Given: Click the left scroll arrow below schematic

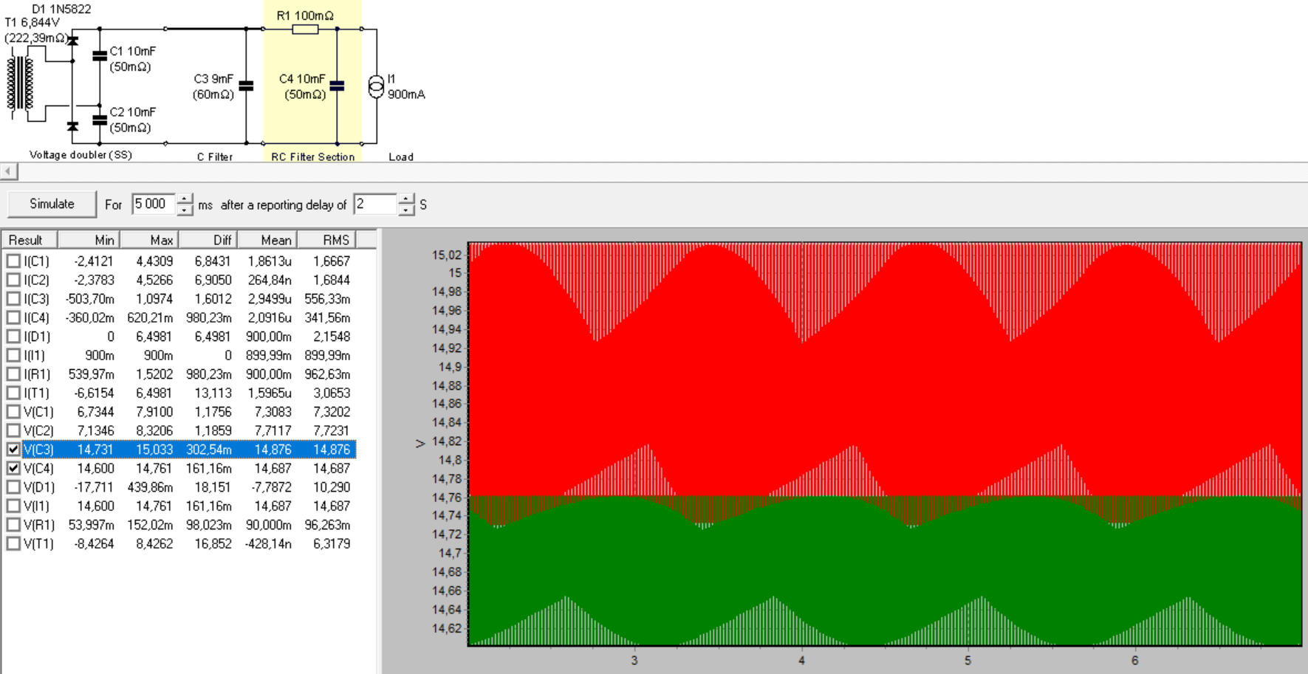Looking at the screenshot, I should click(x=9, y=171).
